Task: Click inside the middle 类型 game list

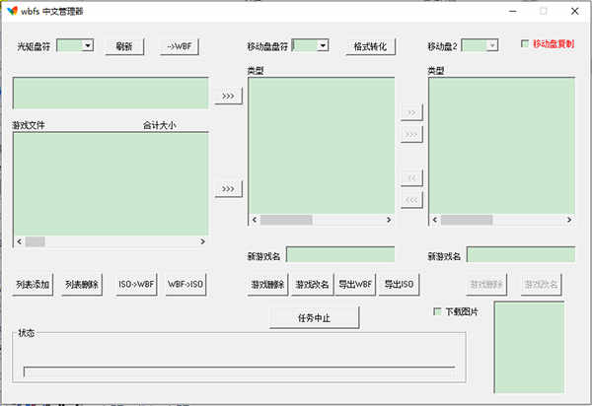Action: 322,146
